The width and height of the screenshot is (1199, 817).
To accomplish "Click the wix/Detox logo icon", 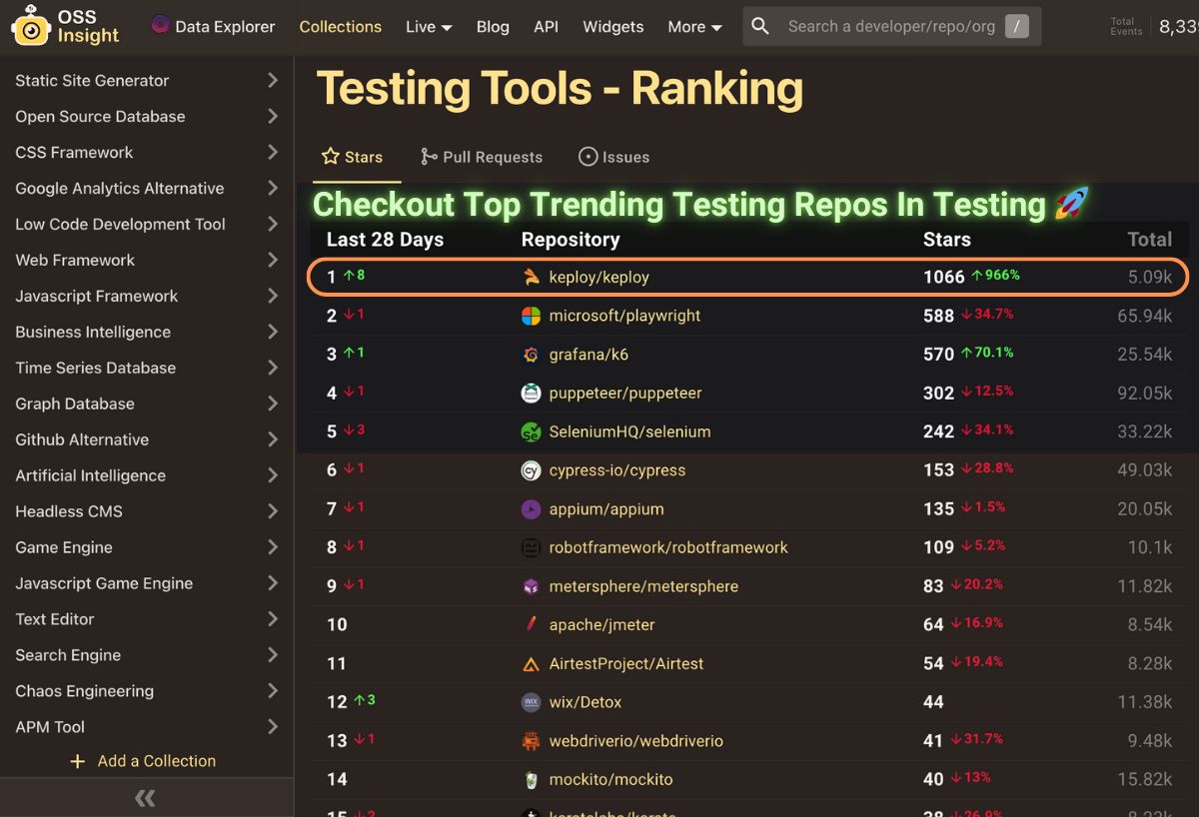I will coord(532,702).
